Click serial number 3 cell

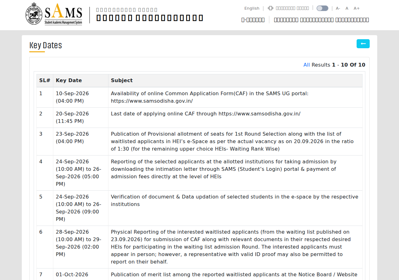[45, 142]
